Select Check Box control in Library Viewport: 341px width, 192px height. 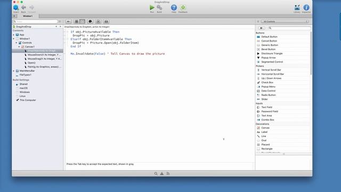283,83
